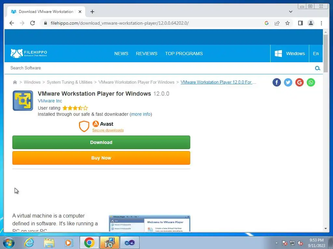Image resolution: width=333 pixels, height=249 pixels.
Task: Open the Google icon in address bar
Action: [267, 23]
